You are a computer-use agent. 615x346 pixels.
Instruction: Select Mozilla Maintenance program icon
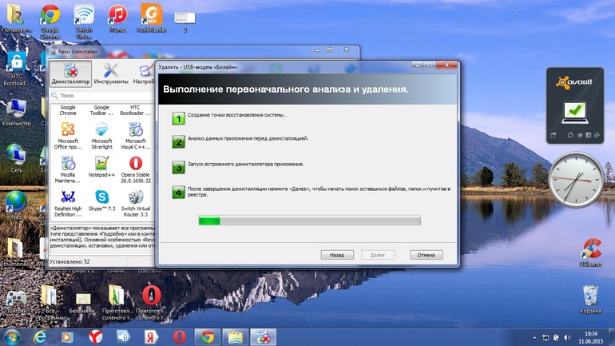coord(68,167)
